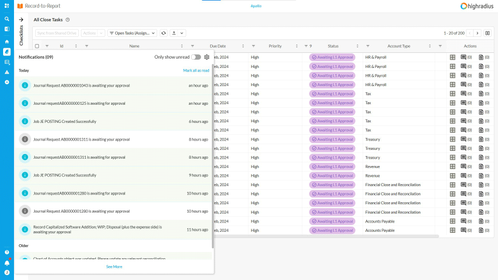Open the column chooser icon
498x280 pixels.
coord(488,33)
